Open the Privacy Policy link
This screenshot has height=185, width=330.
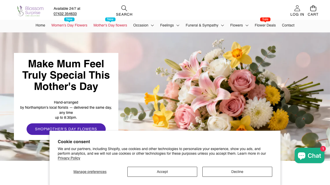click(69, 158)
